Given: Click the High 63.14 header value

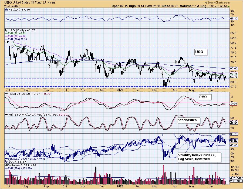Looking at the screenshot, I should pos(137,6).
